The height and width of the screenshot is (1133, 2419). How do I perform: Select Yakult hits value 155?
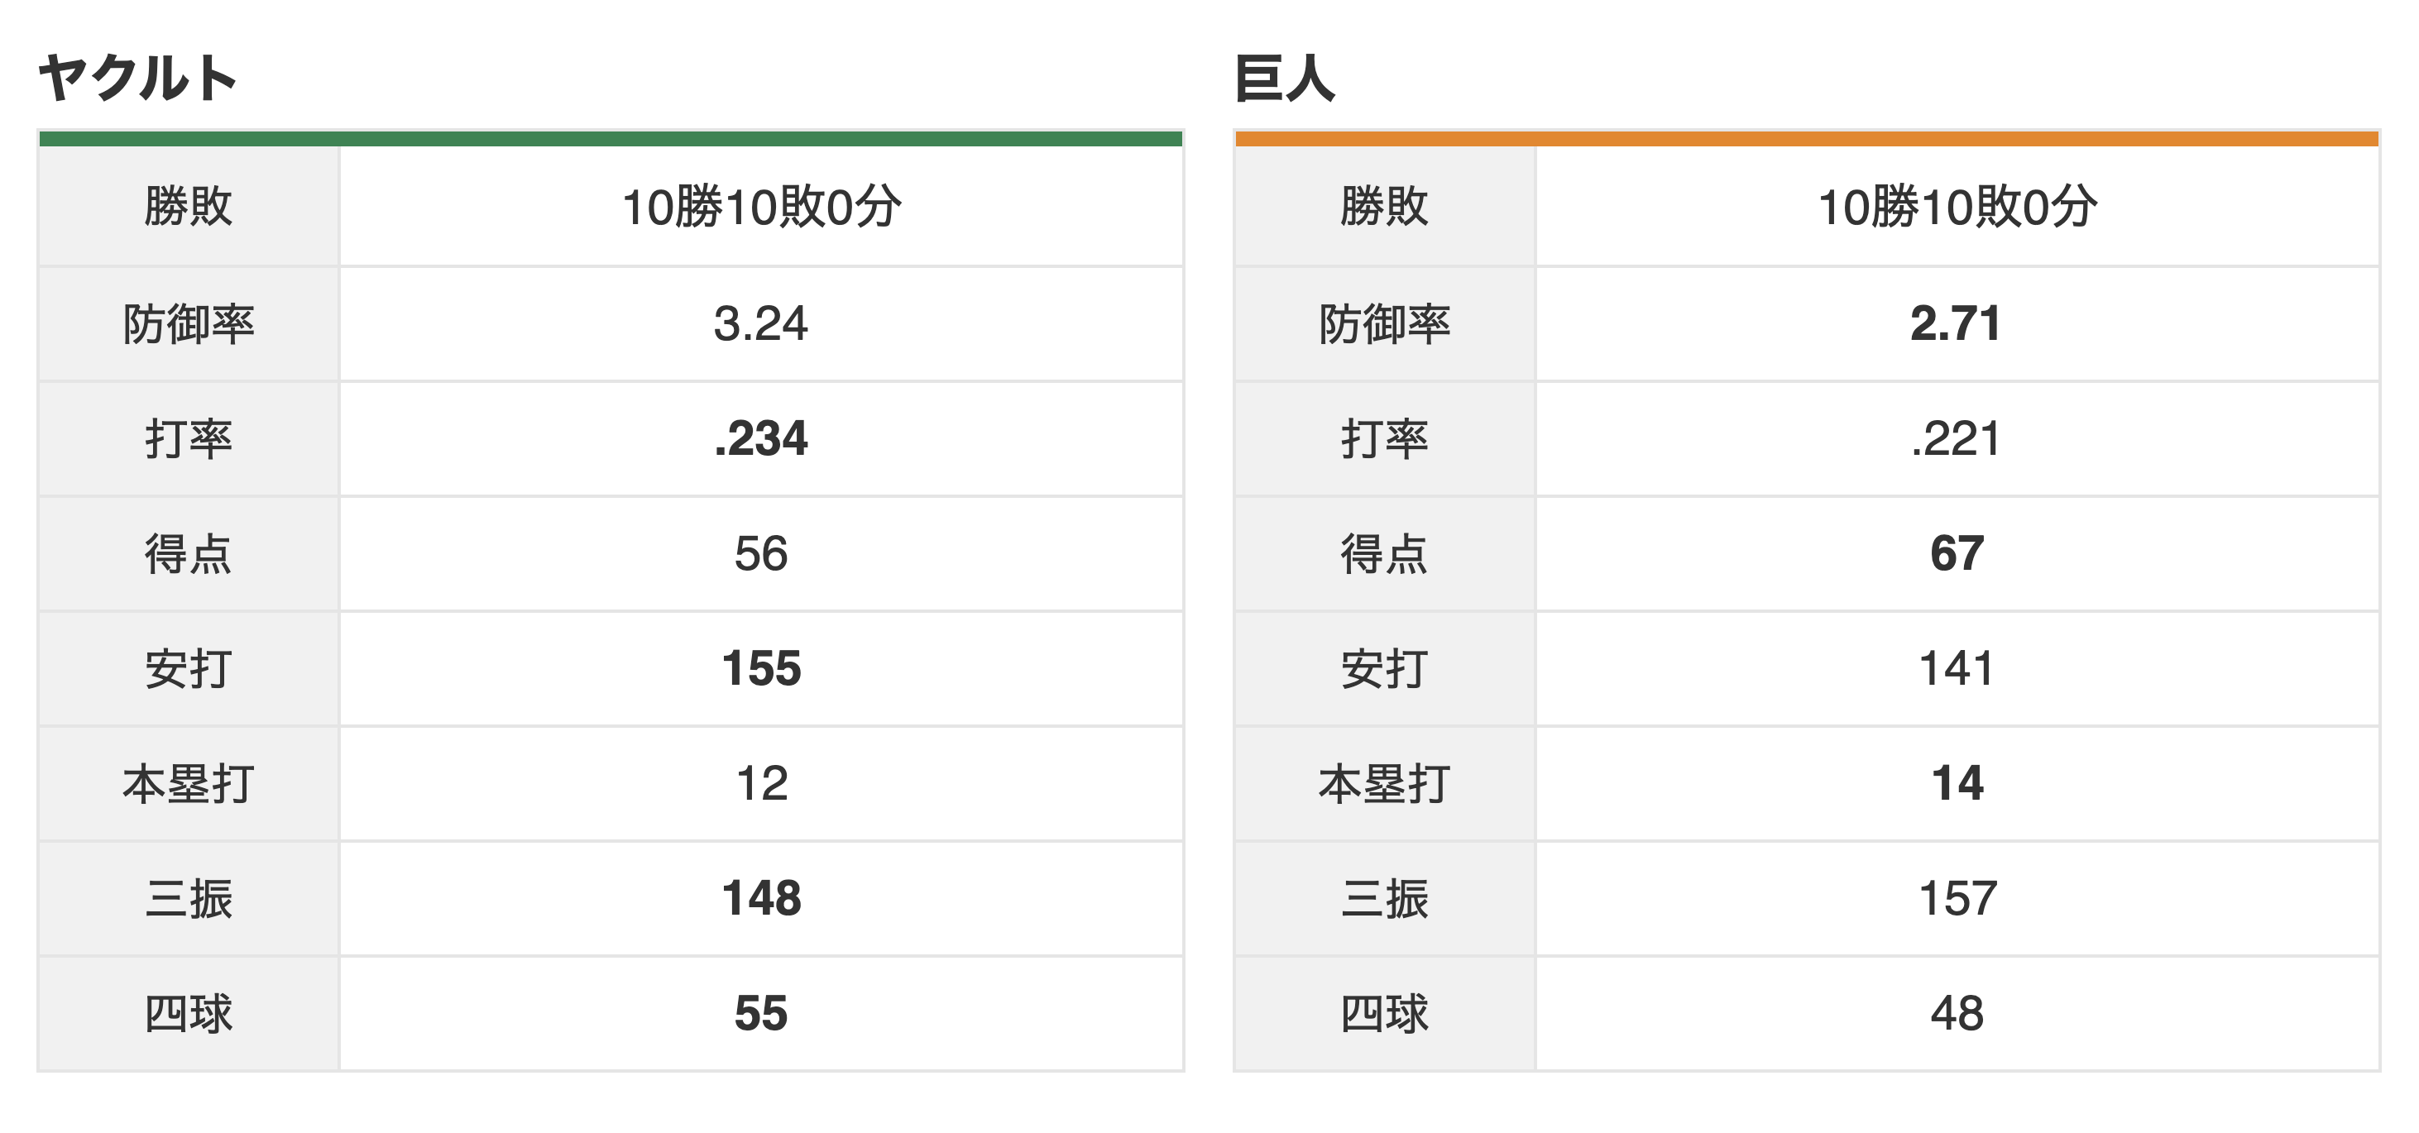760,668
